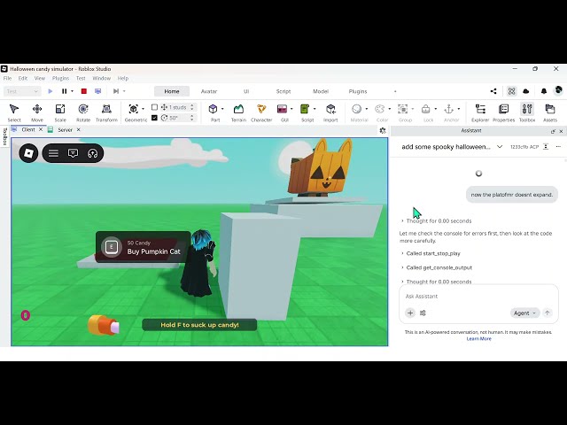Open the in-game chat bubble icon
Image resolution: width=567 pixels, height=425 pixels.
(x=73, y=153)
